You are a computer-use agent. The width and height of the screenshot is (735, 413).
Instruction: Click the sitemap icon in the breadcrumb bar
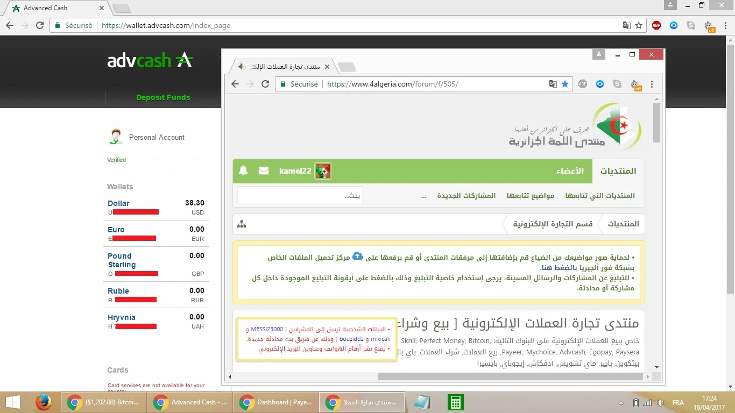242,224
